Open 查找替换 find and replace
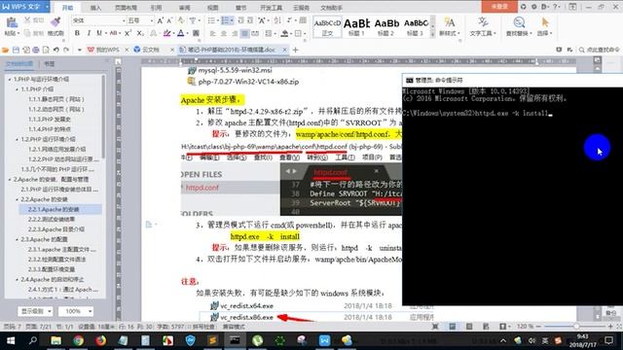Image resolution: width=623 pixels, height=350 pixels. pos(519,26)
